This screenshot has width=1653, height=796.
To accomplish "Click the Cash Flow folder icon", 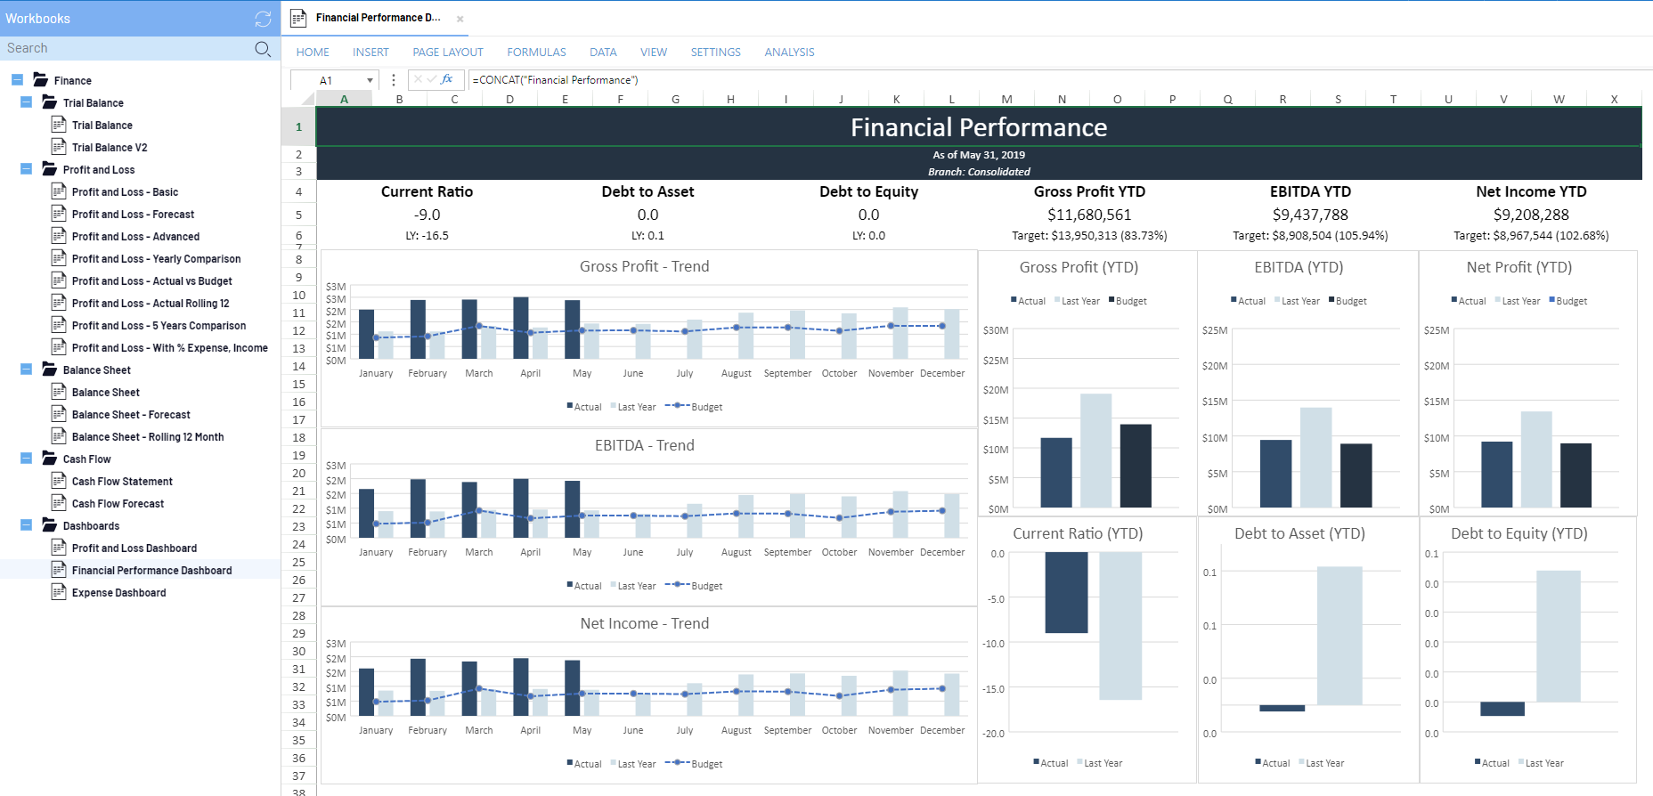I will tap(50, 459).
